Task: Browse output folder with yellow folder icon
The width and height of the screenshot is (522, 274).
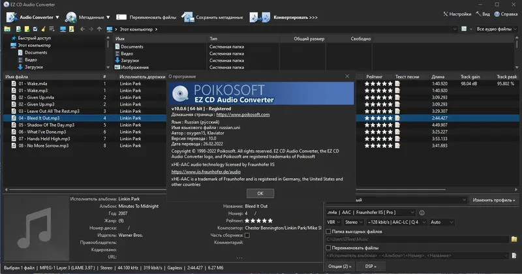Action: [x=514, y=239]
